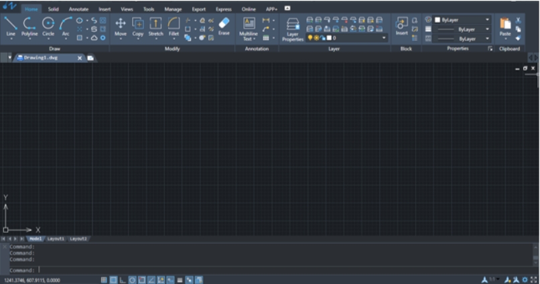Click the Erase tool

coord(224,26)
